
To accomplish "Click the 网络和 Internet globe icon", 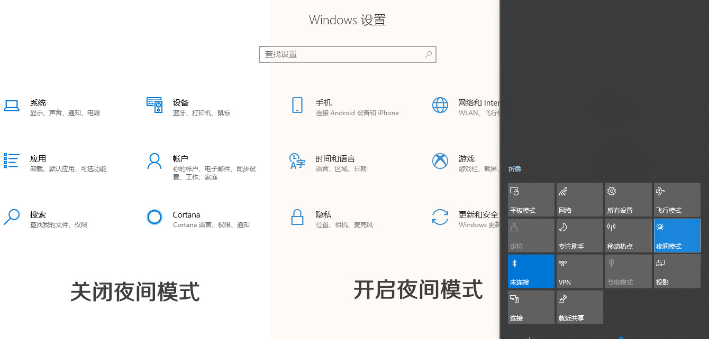I will click(x=440, y=105).
